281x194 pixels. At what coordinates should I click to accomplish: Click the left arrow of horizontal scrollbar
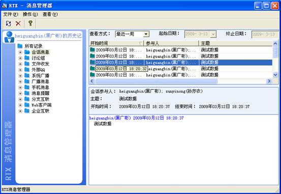click(92, 81)
